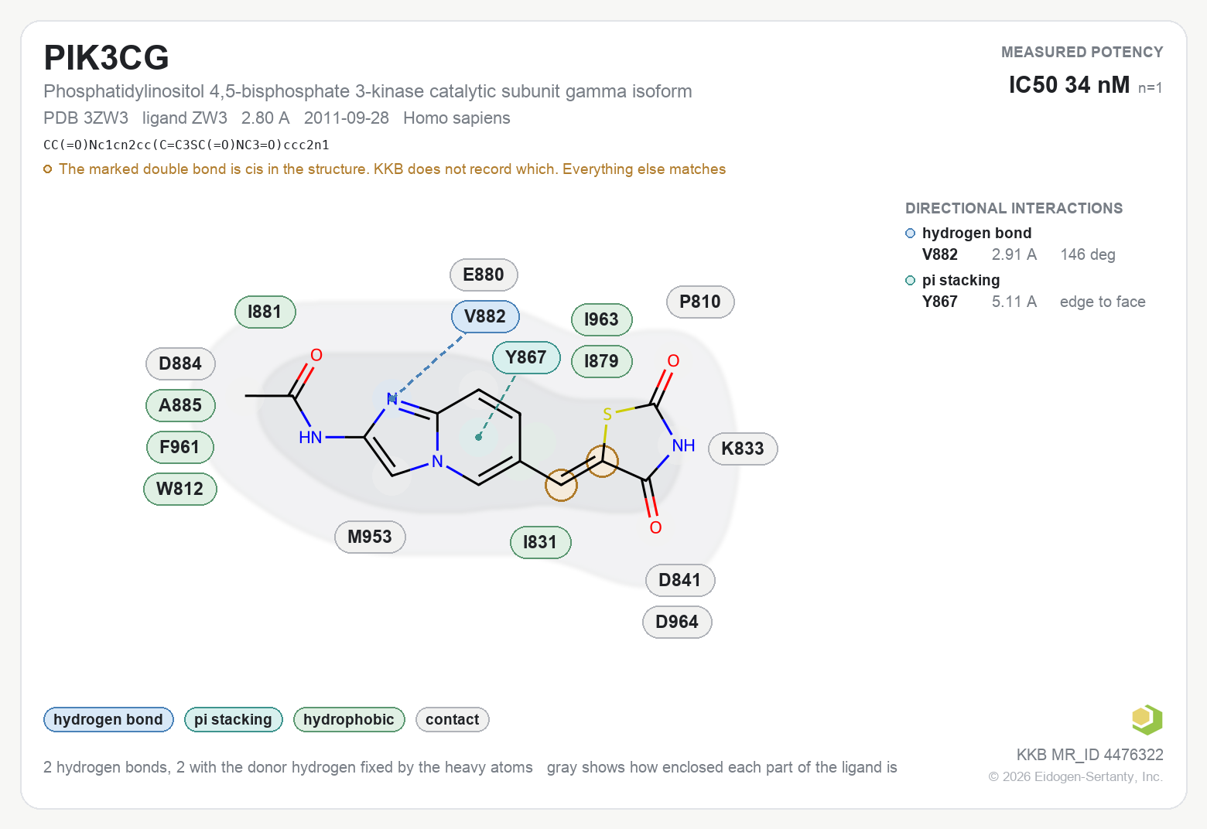Click the sulfur atom S in the ligand
This screenshot has height=829, width=1207.
pos(607,414)
